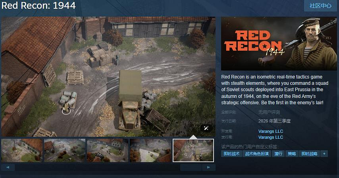Open the Varangs LLC publisher link
This screenshot has height=178, width=339.
tap(270, 137)
